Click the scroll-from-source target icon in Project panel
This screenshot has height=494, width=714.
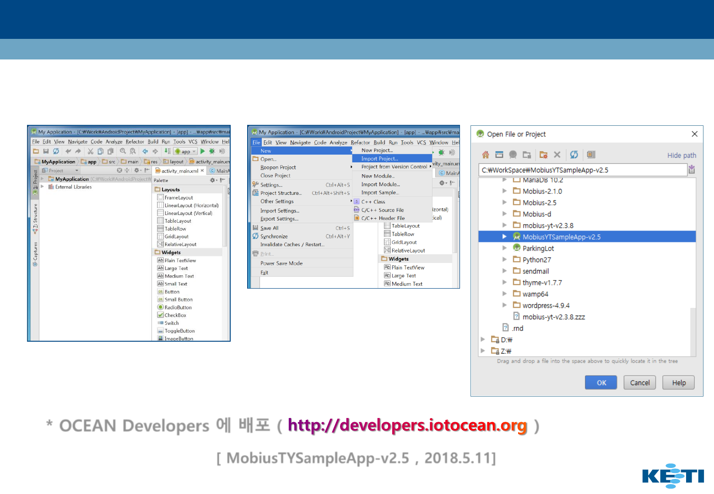119,170
